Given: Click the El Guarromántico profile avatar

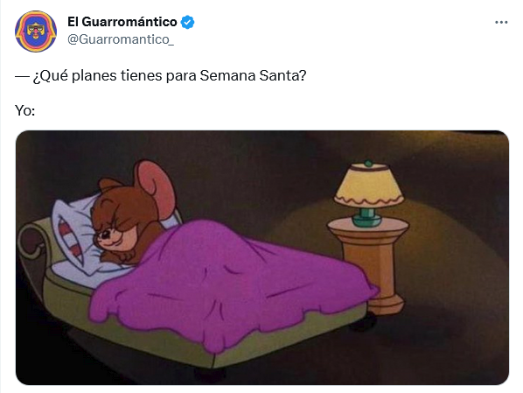Looking at the screenshot, I should tap(36, 31).
